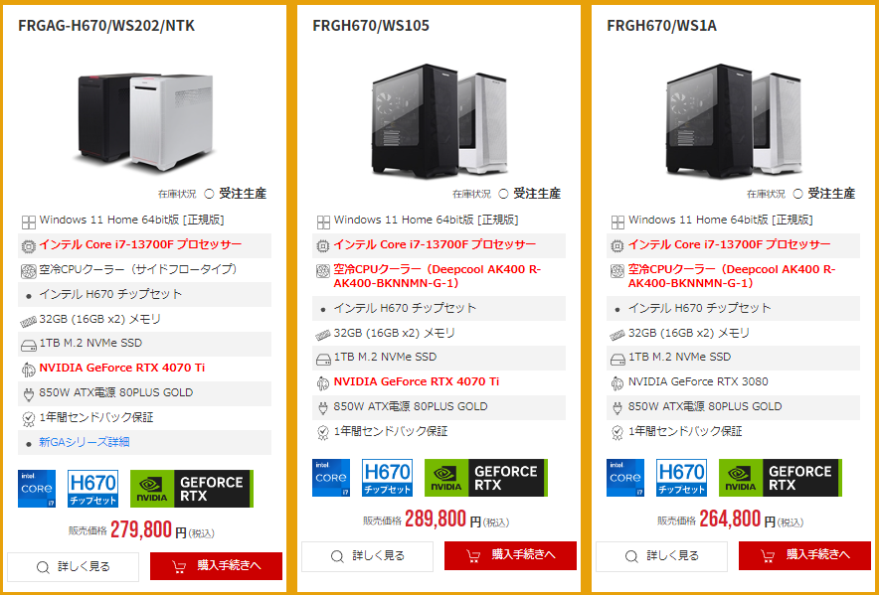Image resolution: width=879 pixels, height=595 pixels.
Task: Click the GPU icon beside RTX 3080
Action: tap(617, 383)
